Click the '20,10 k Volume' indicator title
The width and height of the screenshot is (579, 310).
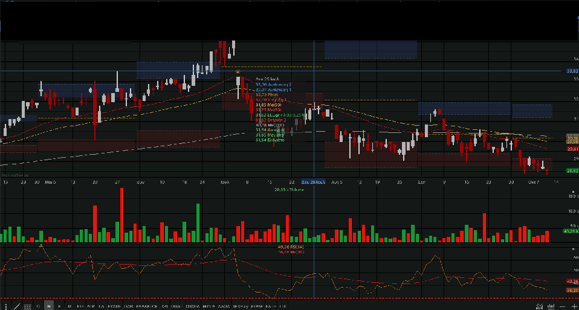tap(289, 190)
